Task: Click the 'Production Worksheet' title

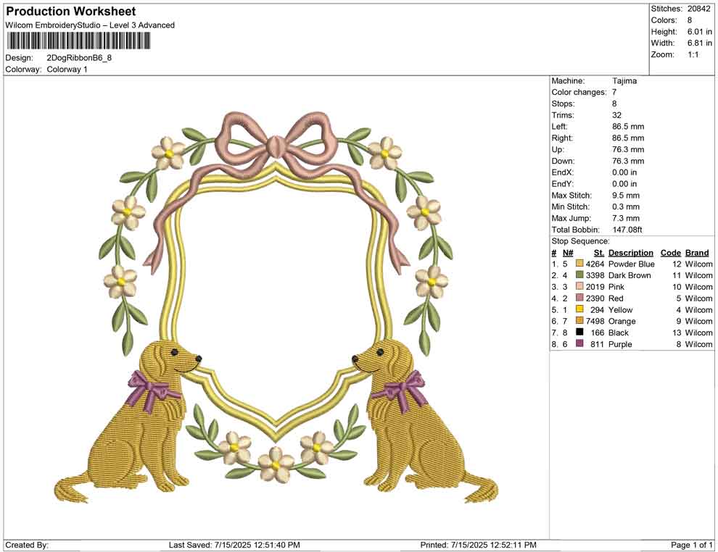Action: point(71,12)
